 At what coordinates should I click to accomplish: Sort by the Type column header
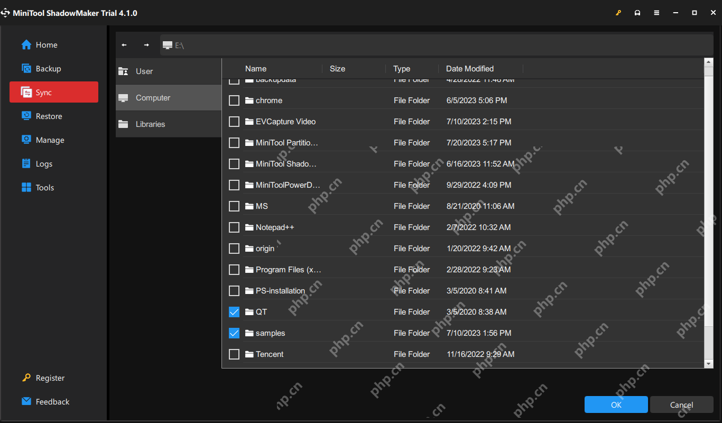click(402, 69)
